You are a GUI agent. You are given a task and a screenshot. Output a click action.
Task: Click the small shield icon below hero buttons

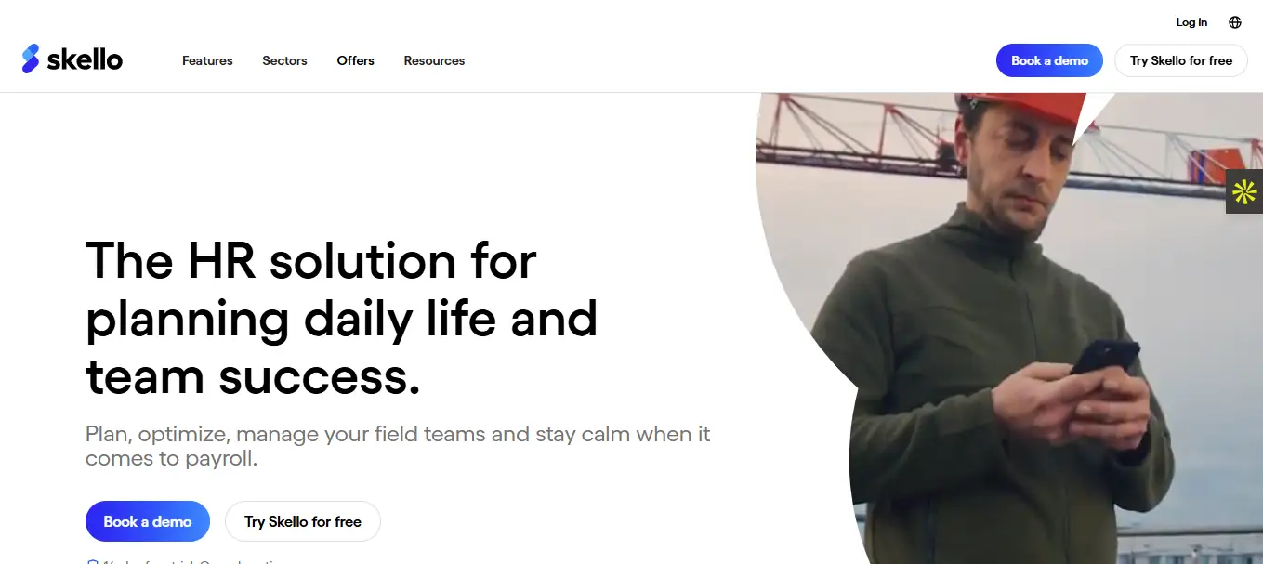coord(91,561)
